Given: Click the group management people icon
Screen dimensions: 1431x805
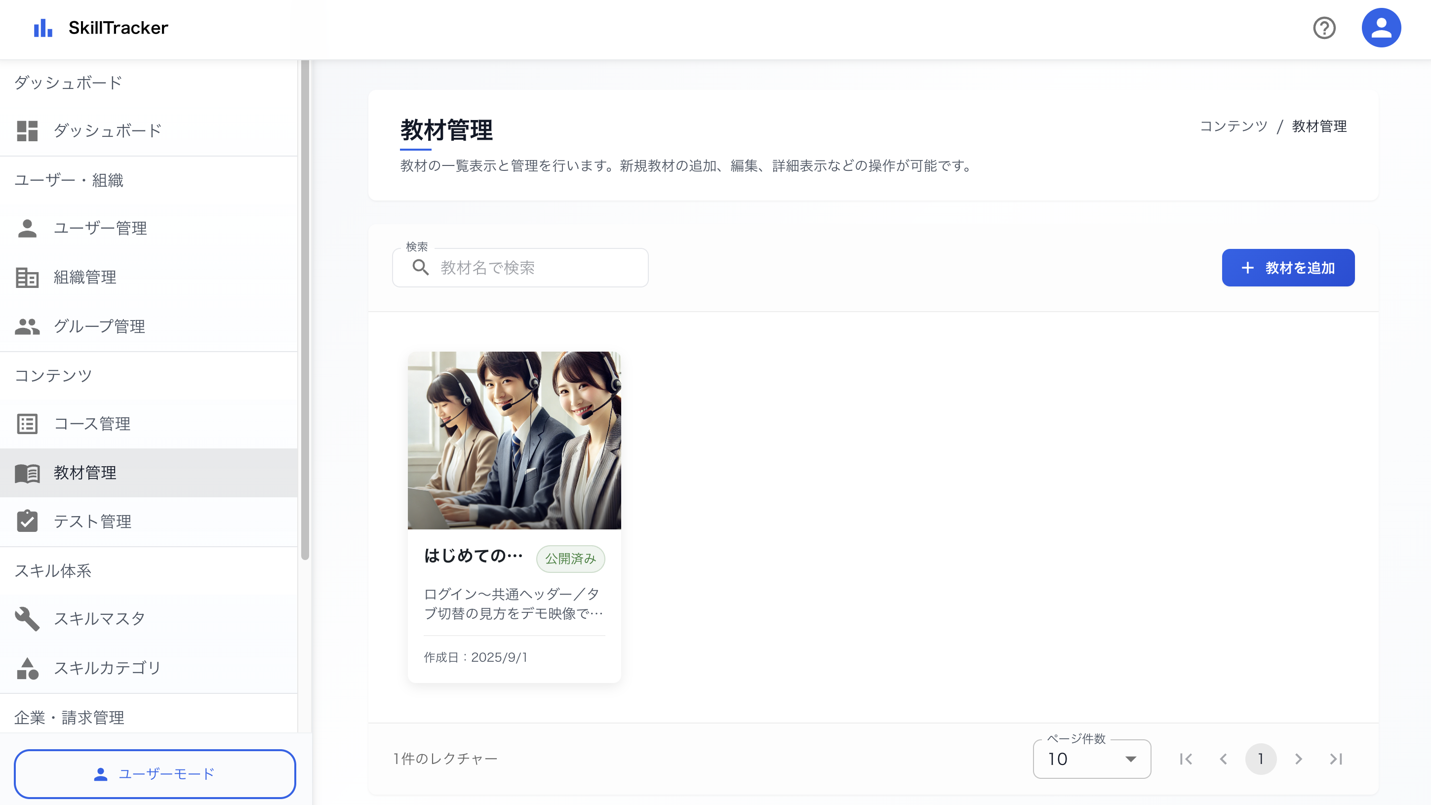Looking at the screenshot, I should tap(27, 326).
